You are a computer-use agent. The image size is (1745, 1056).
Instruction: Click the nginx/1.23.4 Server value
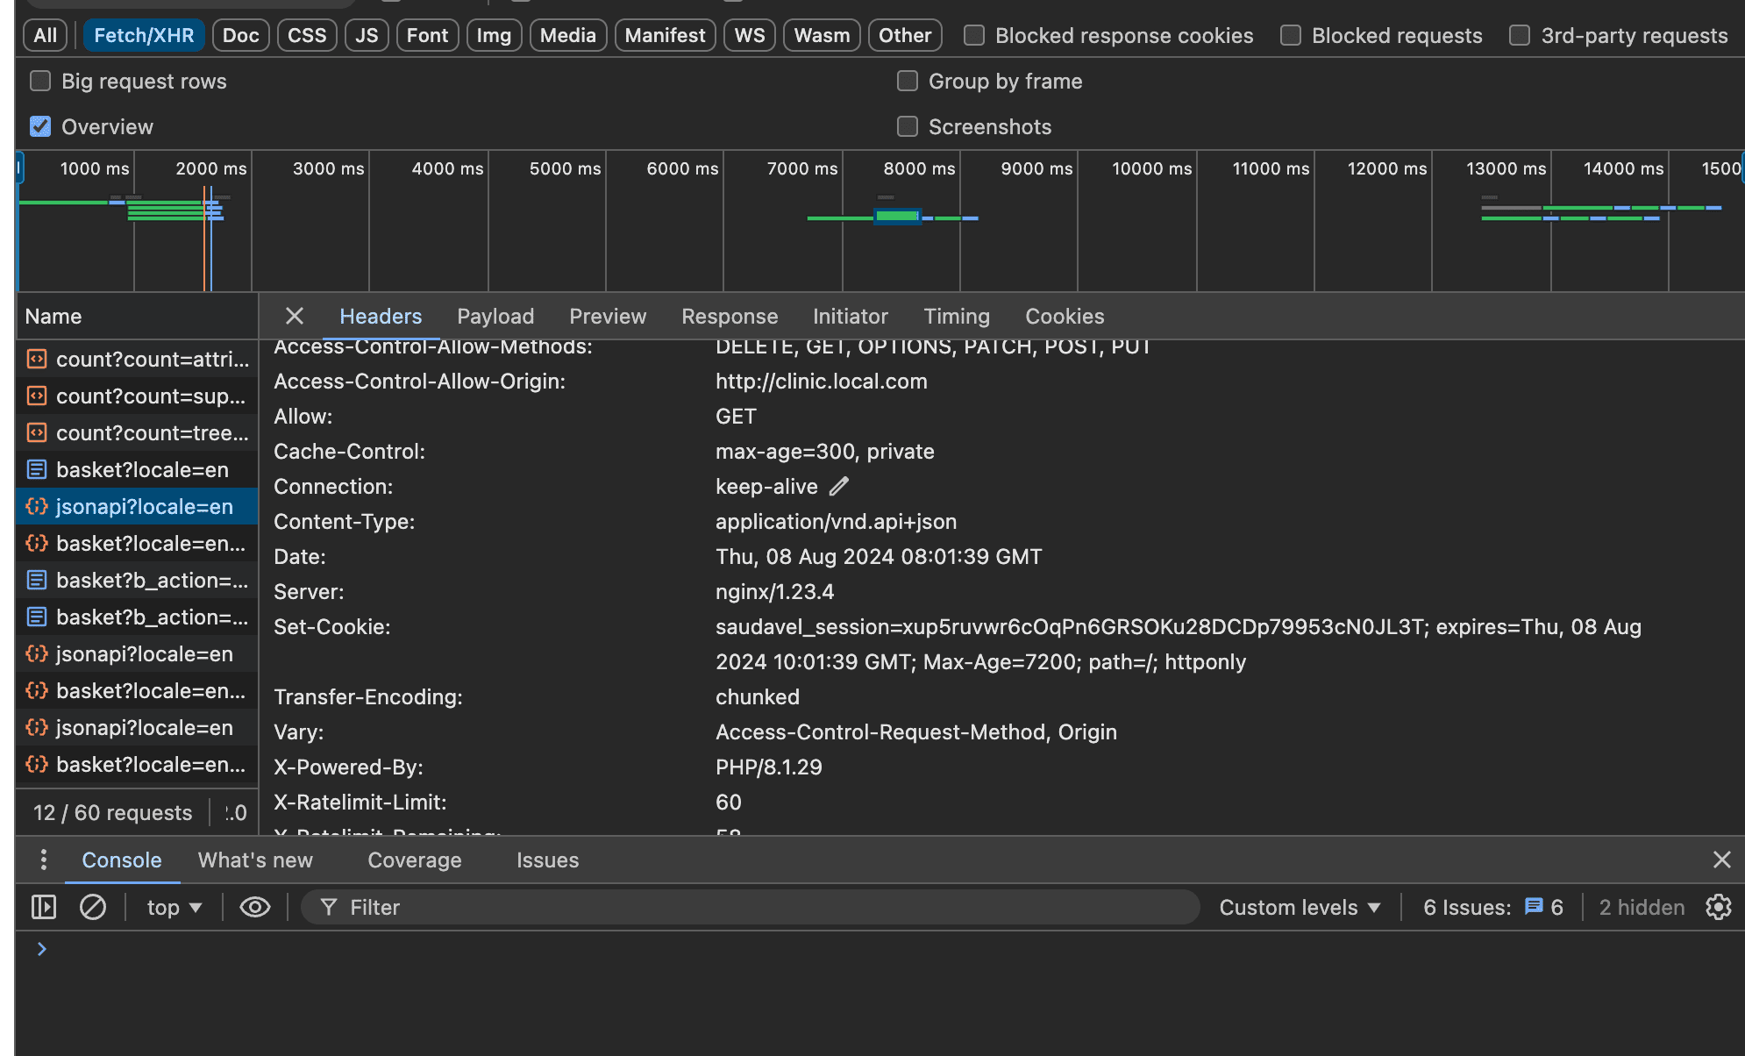[774, 591]
